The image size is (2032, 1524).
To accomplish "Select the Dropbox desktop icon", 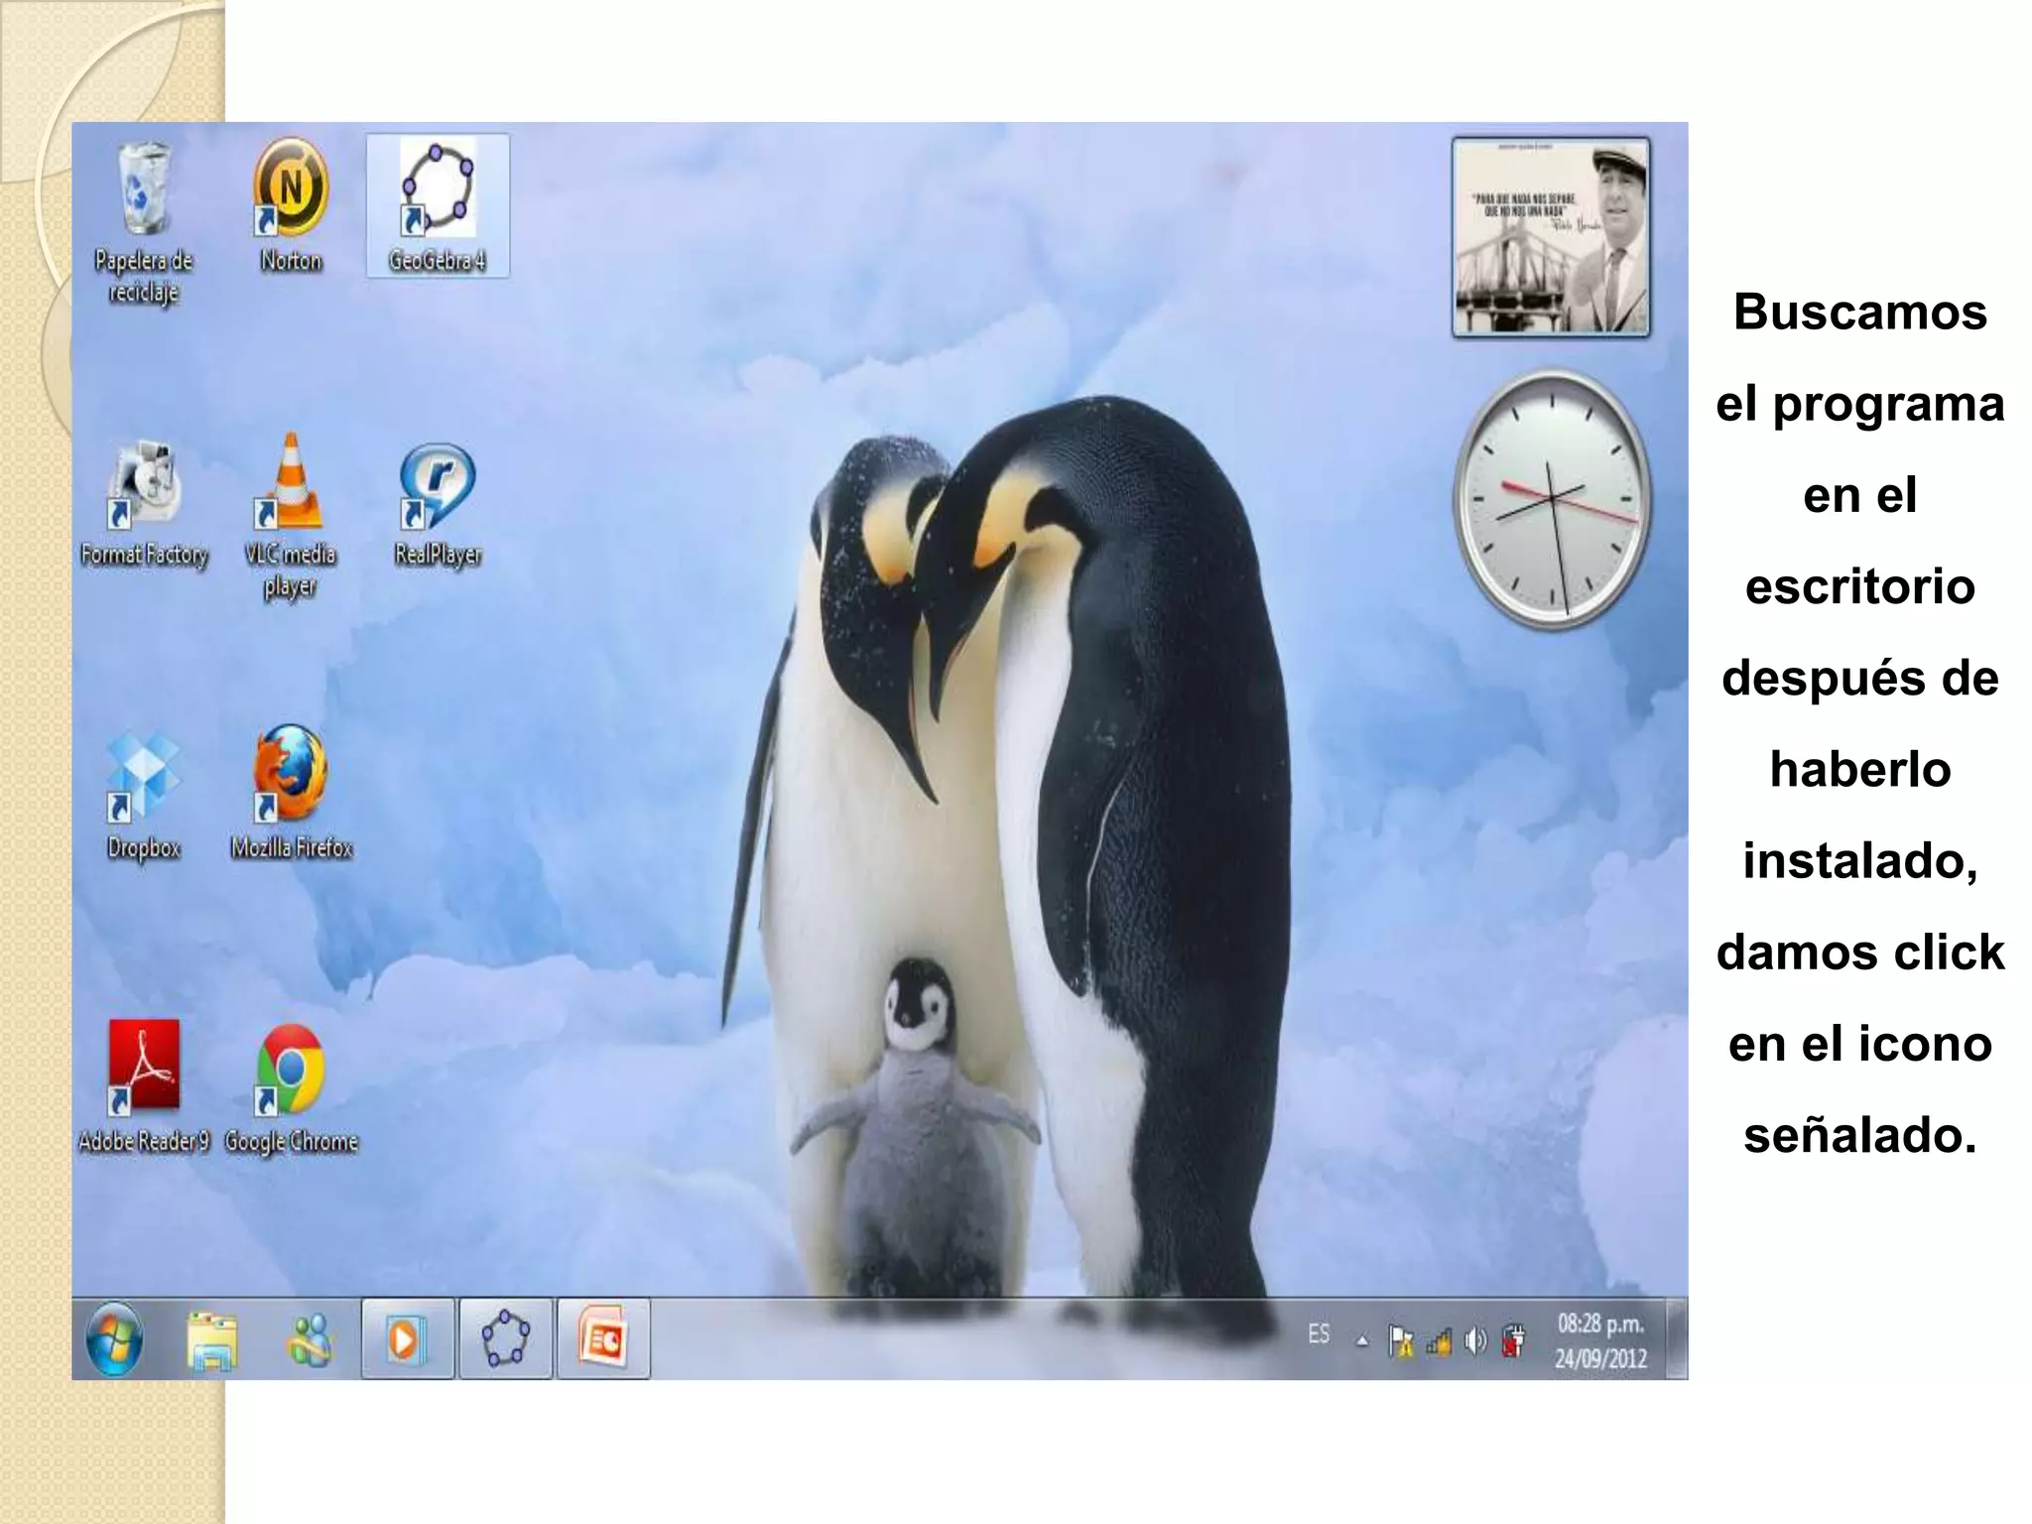I will pos(144,796).
